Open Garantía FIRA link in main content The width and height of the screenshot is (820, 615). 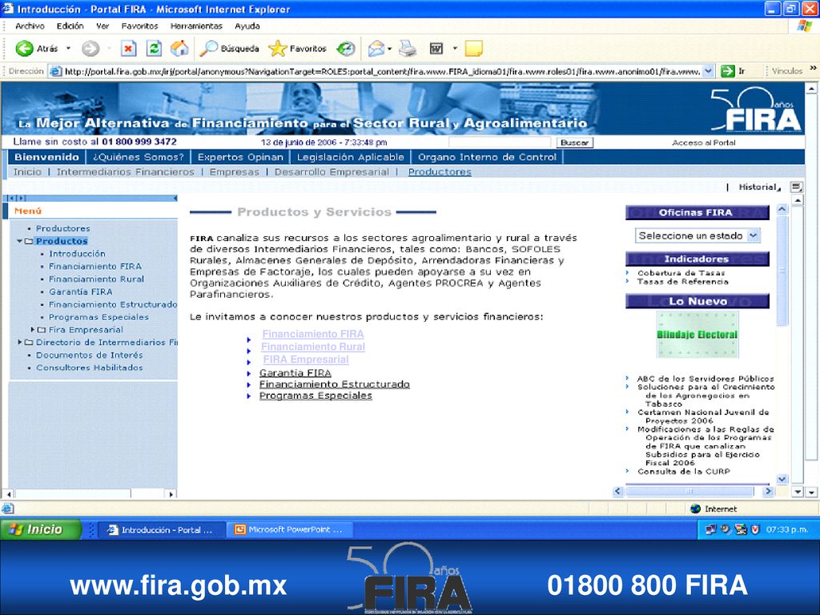[x=295, y=373]
